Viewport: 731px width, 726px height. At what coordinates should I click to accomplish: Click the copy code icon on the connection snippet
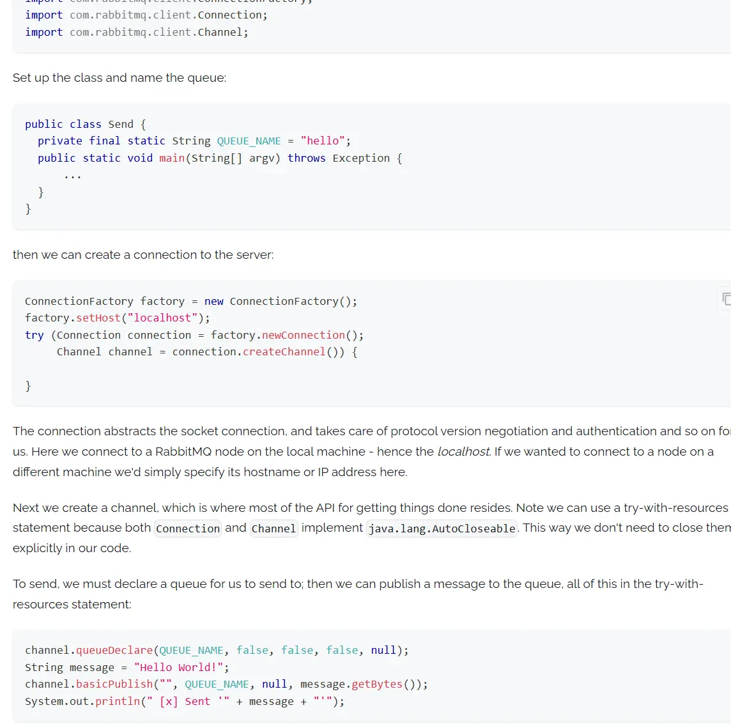726,298
